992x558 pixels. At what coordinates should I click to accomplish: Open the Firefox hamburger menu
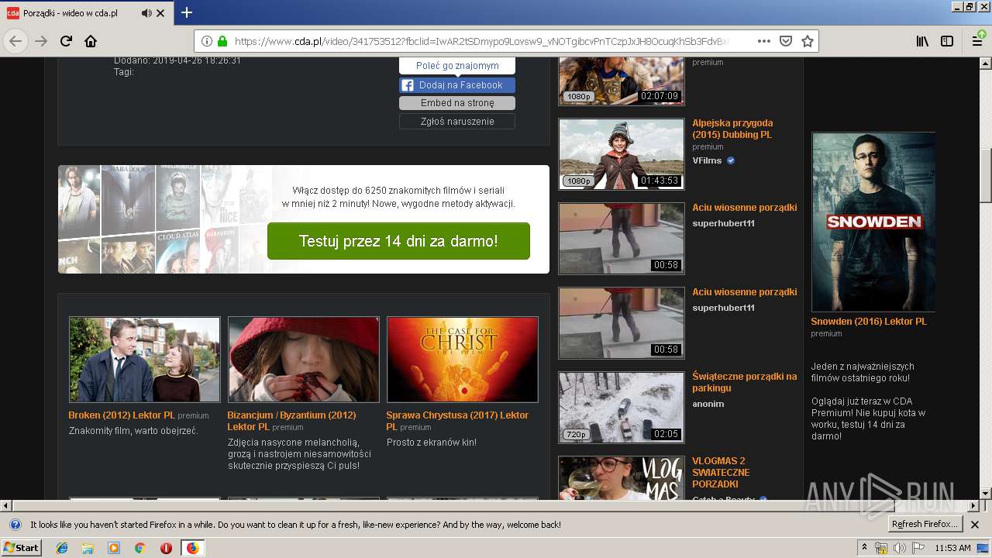[x=978, y=41]
